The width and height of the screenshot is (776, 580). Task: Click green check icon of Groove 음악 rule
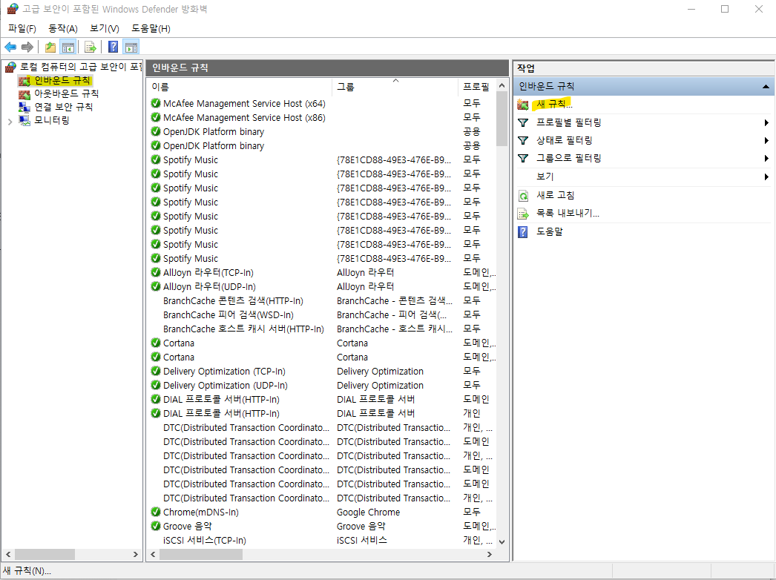point(156,526)
